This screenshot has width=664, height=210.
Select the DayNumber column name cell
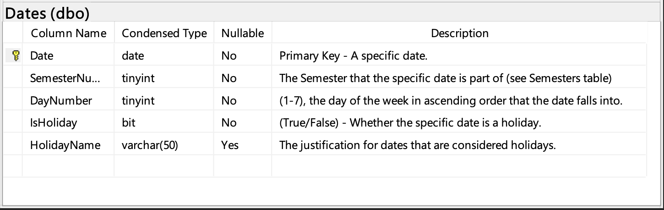click(61, 101)
